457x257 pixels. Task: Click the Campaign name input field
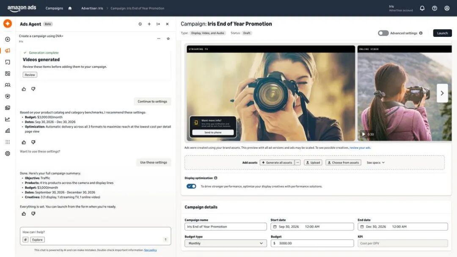pyautogui.click(x=226, y=227)
